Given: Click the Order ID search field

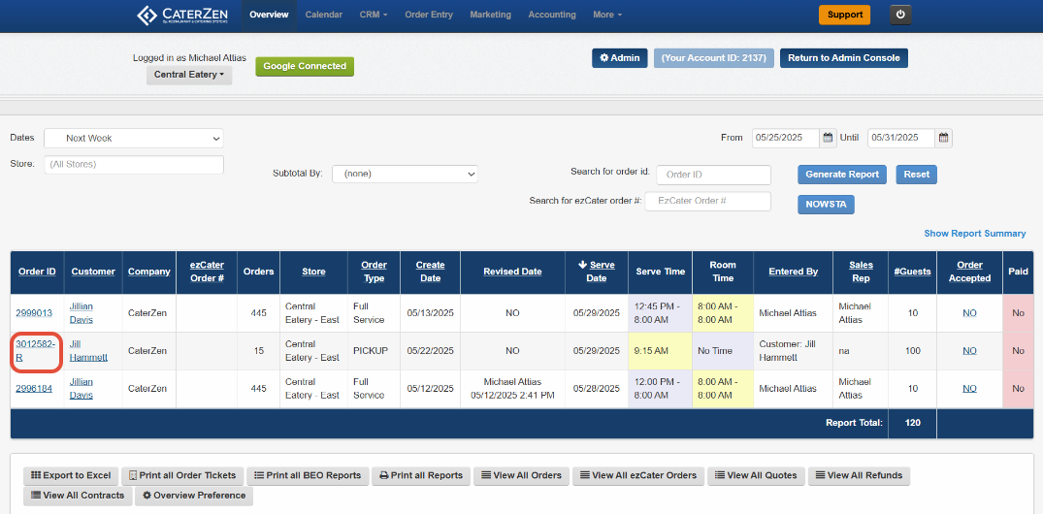Looking at the screenshot, I should (x=714, y=175).
